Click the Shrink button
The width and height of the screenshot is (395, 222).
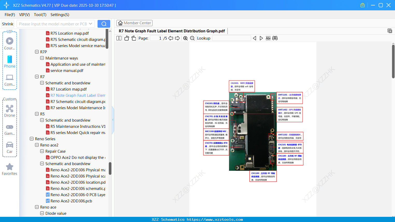(8, 24)
